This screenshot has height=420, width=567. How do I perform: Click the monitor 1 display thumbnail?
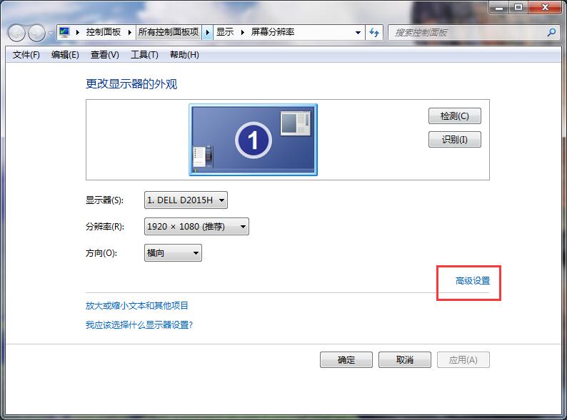[253, 140]
